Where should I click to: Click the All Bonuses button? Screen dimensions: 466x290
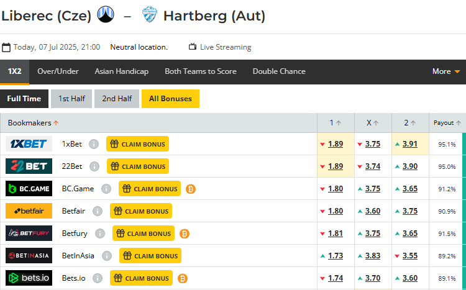click(x=171, y=99)
